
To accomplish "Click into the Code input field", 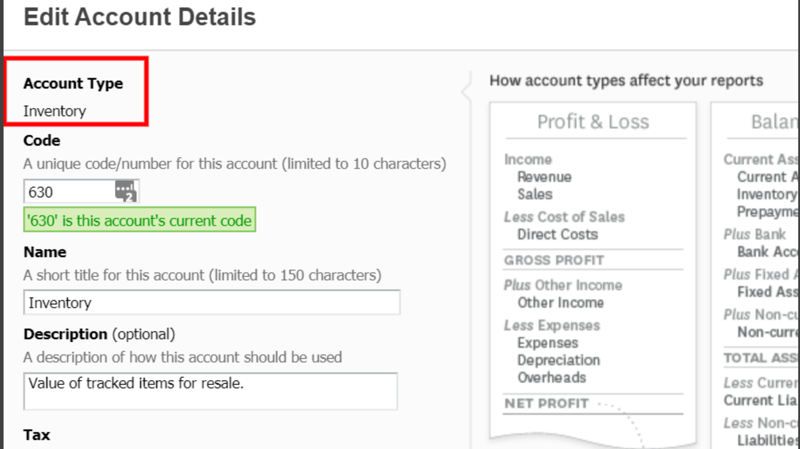I will 68,192.
